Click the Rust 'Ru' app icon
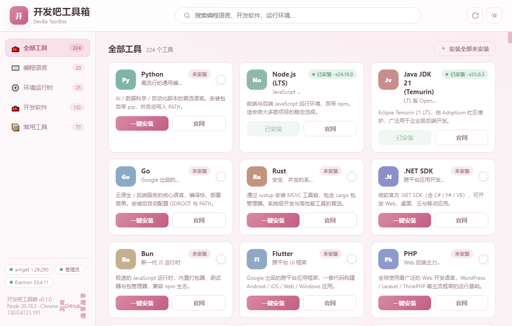Screen dimensions: 512x326 256,176
